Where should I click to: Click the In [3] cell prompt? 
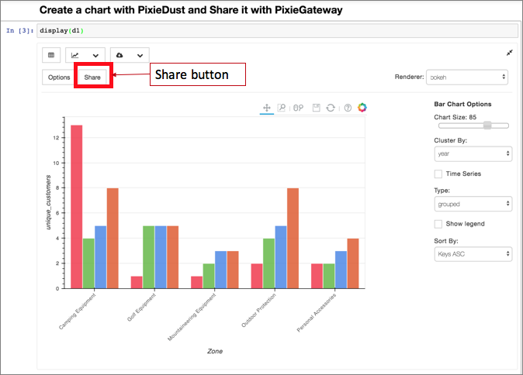tap(19, 31)
